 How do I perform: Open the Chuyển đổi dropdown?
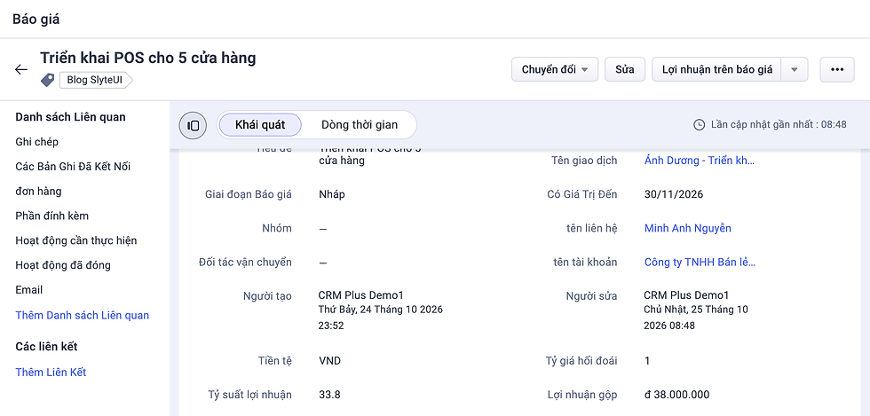(554, 69)
